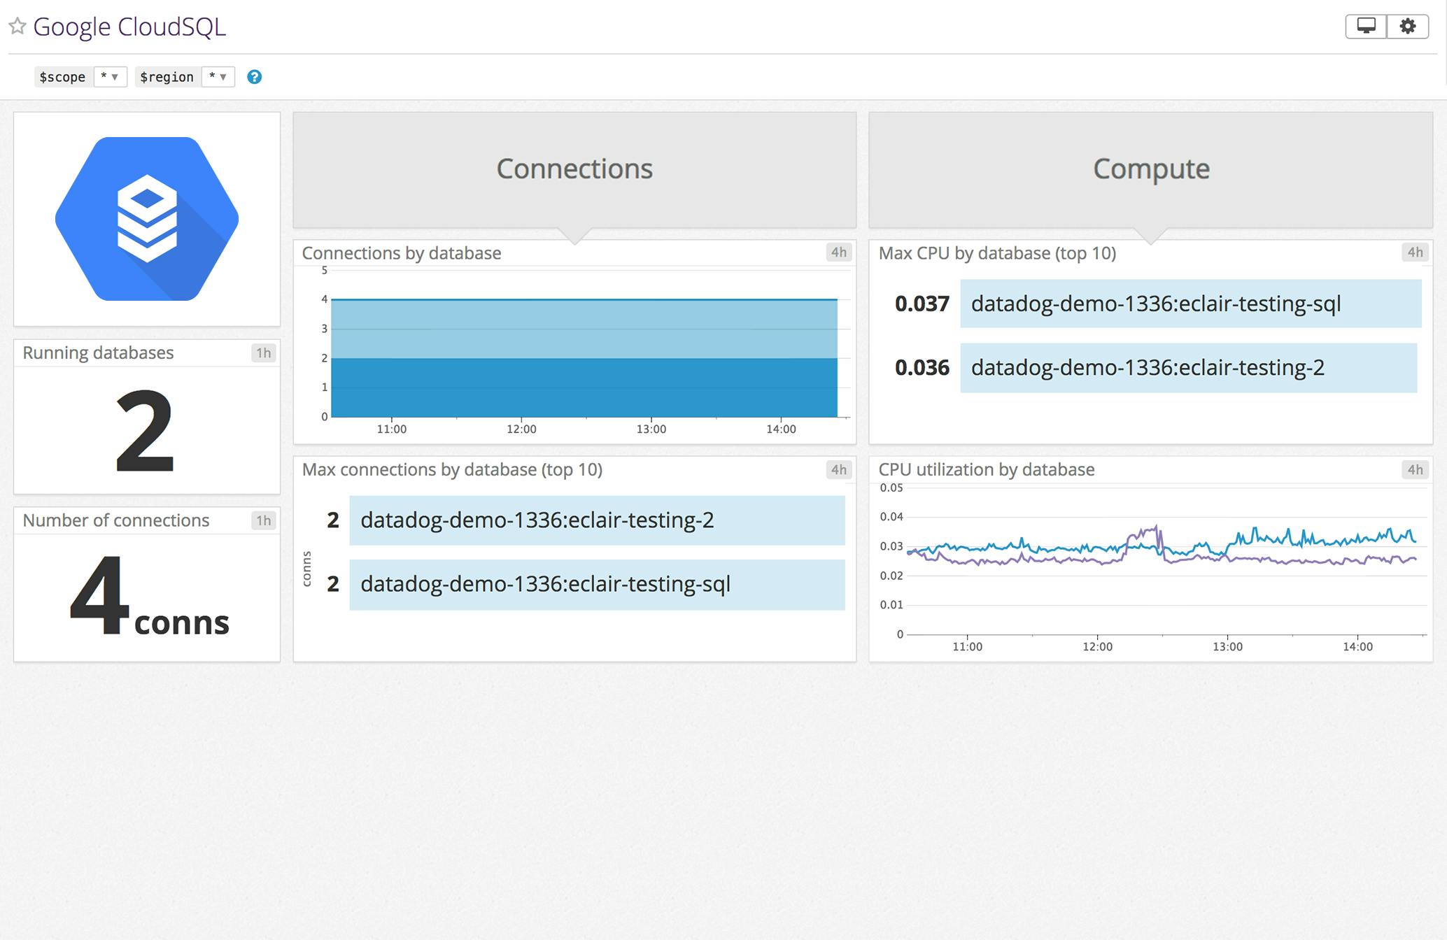Click the Max CPU by database title

pyautogui.click(x=997, y=253)
